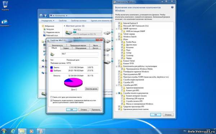Open Windows Explorer from the taskbar

(22, 131)
